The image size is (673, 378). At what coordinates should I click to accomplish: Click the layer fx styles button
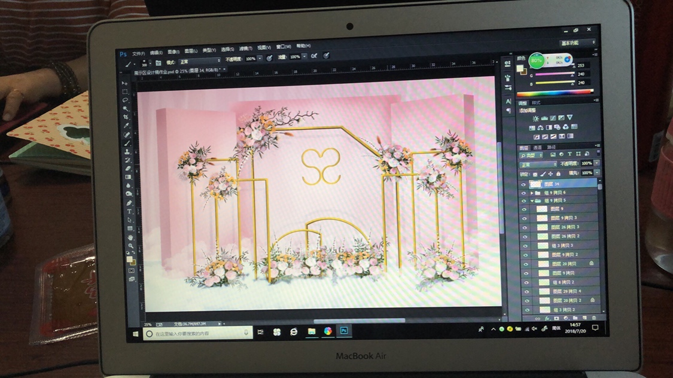tap(547, 318)
